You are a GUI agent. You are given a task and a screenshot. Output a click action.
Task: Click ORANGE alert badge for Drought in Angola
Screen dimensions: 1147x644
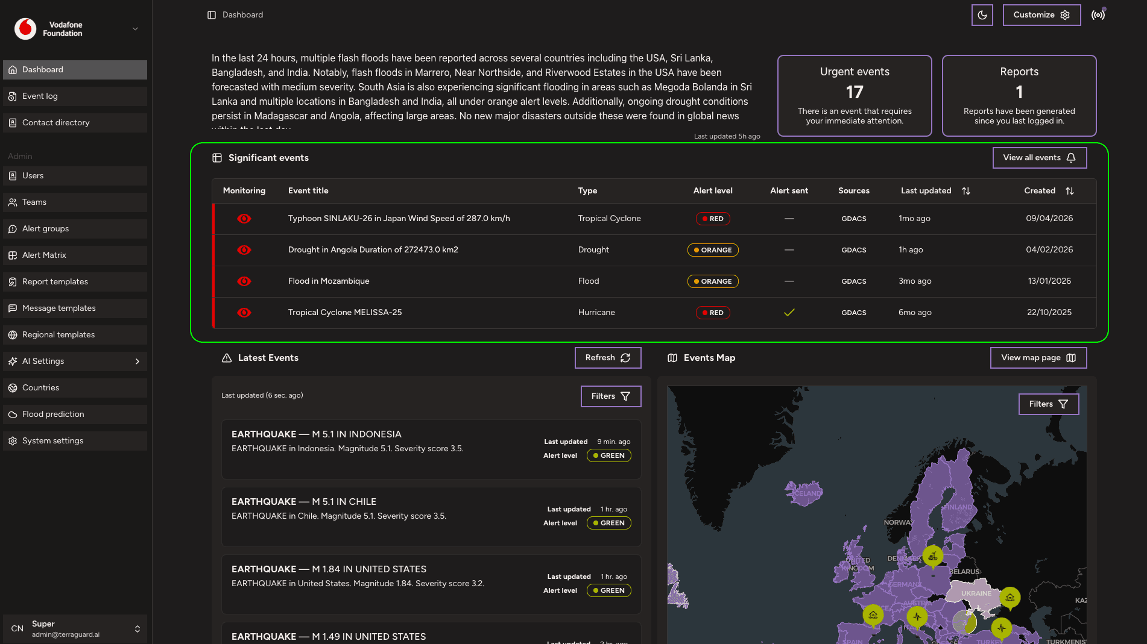(x=713, y=250)
